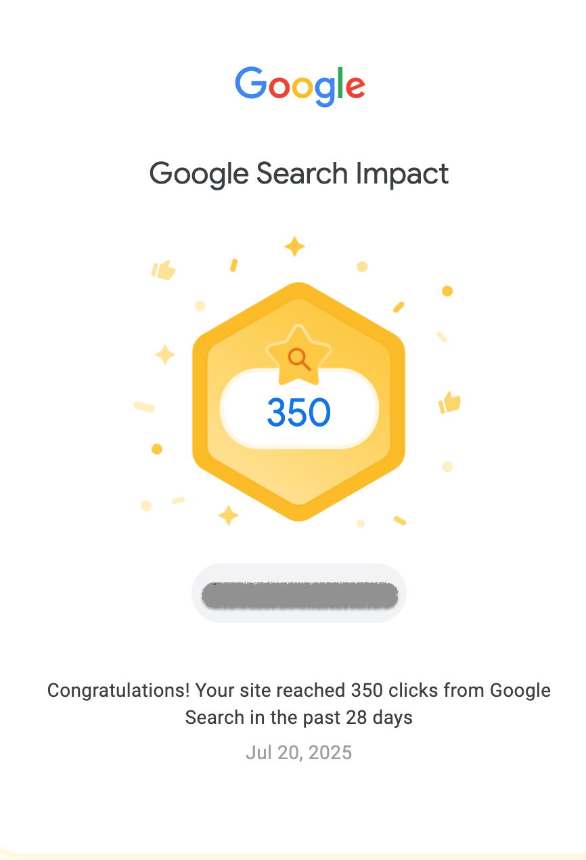The width and height of the screenshot is (586, 860).
Task: Click the "Jul 20, 2025" date
Action: 298,753
